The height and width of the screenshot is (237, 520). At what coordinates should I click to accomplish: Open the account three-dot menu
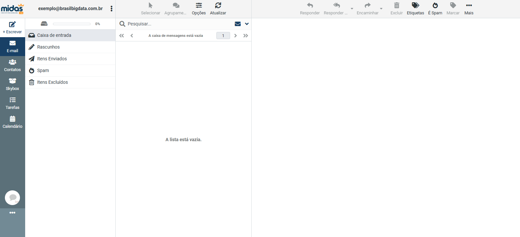[x=111, y=9]
